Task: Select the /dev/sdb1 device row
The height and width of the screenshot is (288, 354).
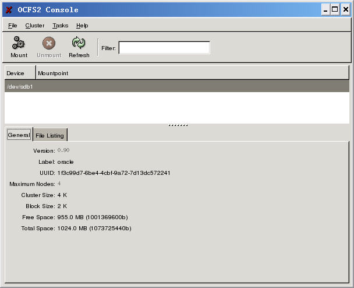Action: (x=177, y=86)
